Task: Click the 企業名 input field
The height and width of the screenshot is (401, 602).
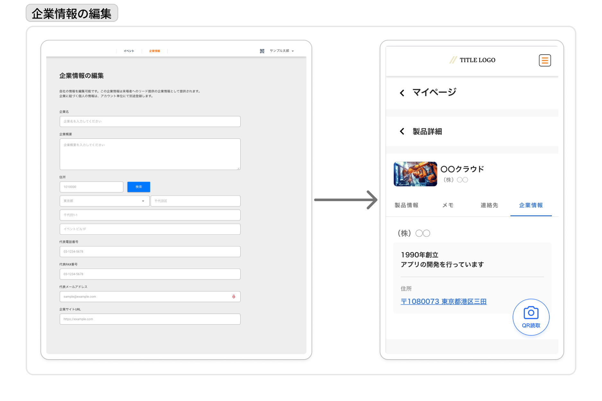Action: point(150,121)
